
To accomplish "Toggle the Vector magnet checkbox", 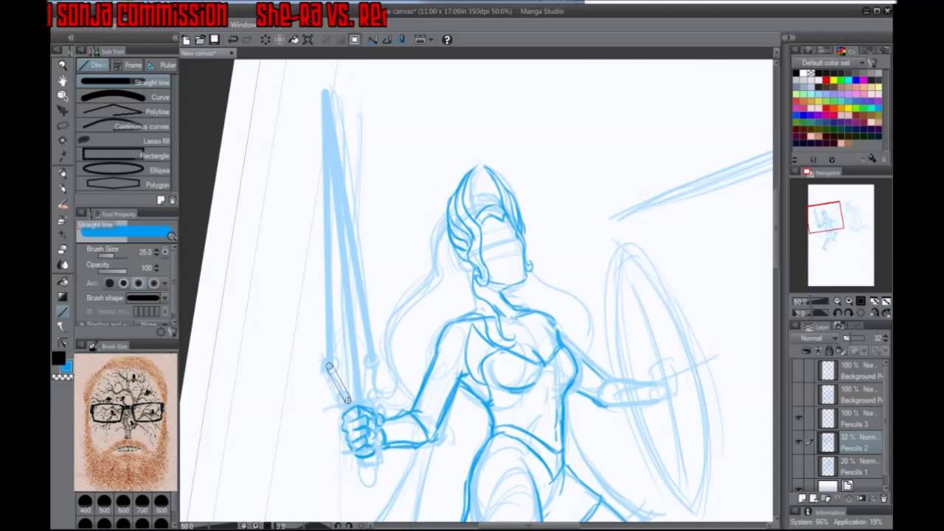I will tap(90, 312).
